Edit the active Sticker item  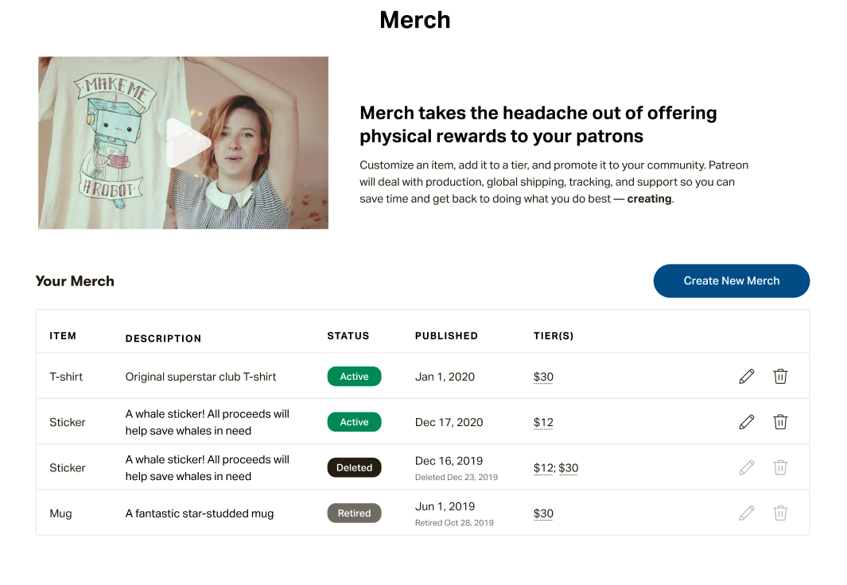click(x=747, y=421)
